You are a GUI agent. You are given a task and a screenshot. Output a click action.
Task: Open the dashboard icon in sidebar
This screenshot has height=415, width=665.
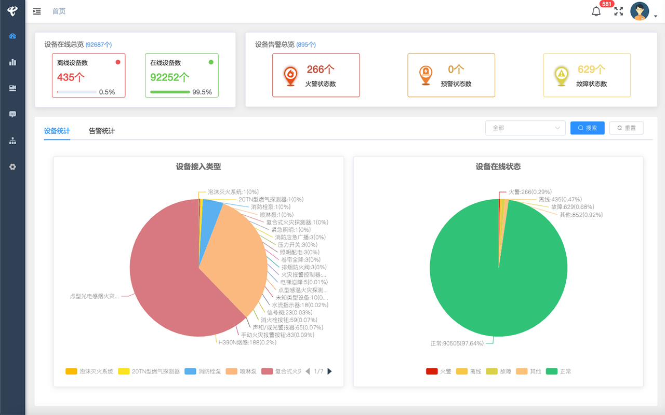coord(12,36)
